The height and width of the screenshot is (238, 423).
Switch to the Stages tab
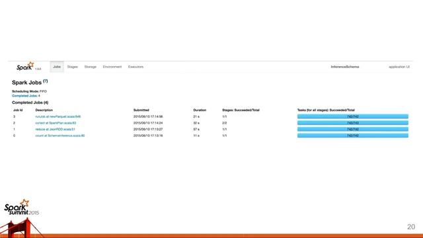click(72, 67)
